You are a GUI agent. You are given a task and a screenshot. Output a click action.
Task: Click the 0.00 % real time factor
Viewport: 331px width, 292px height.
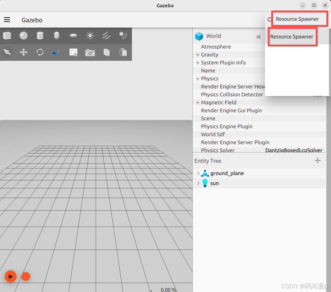[169, 289]
